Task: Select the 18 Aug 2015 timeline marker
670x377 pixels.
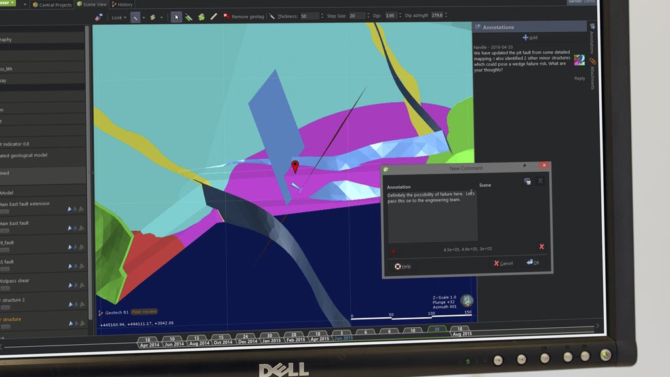Action: [x=461, y=331]
